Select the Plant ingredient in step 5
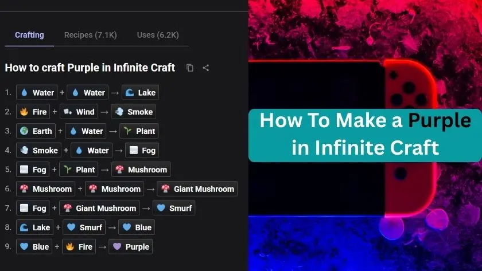This screenshot has width=482, height=271. click(79, 170)
